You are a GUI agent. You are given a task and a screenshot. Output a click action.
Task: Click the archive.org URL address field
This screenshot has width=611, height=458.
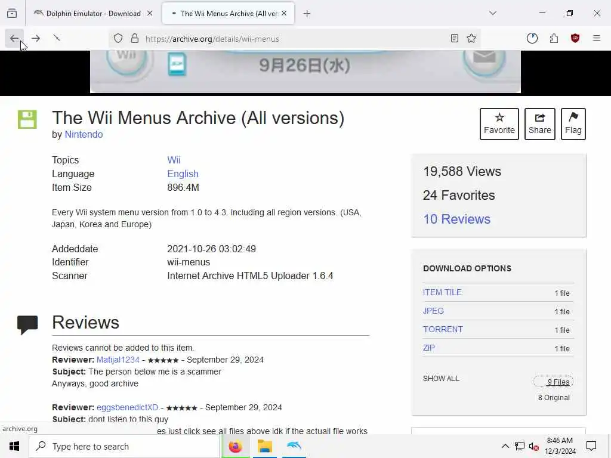[294, 39]
